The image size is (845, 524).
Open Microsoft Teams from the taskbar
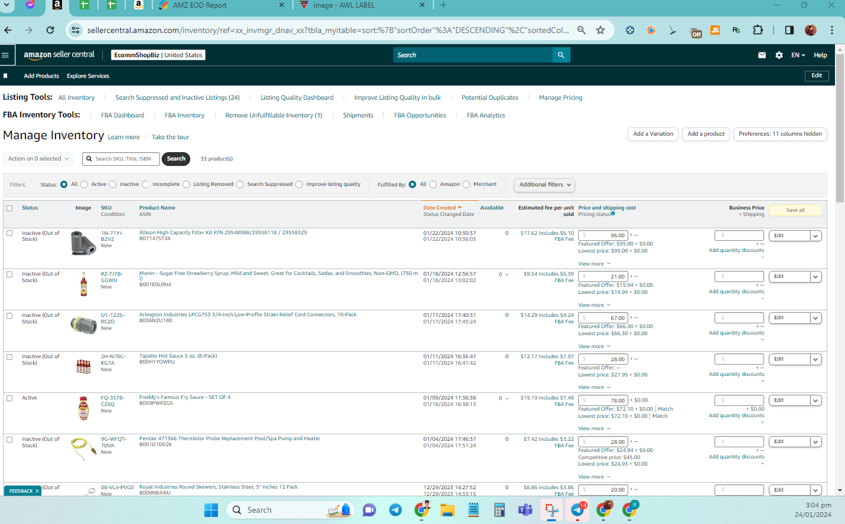pos(525,510)
